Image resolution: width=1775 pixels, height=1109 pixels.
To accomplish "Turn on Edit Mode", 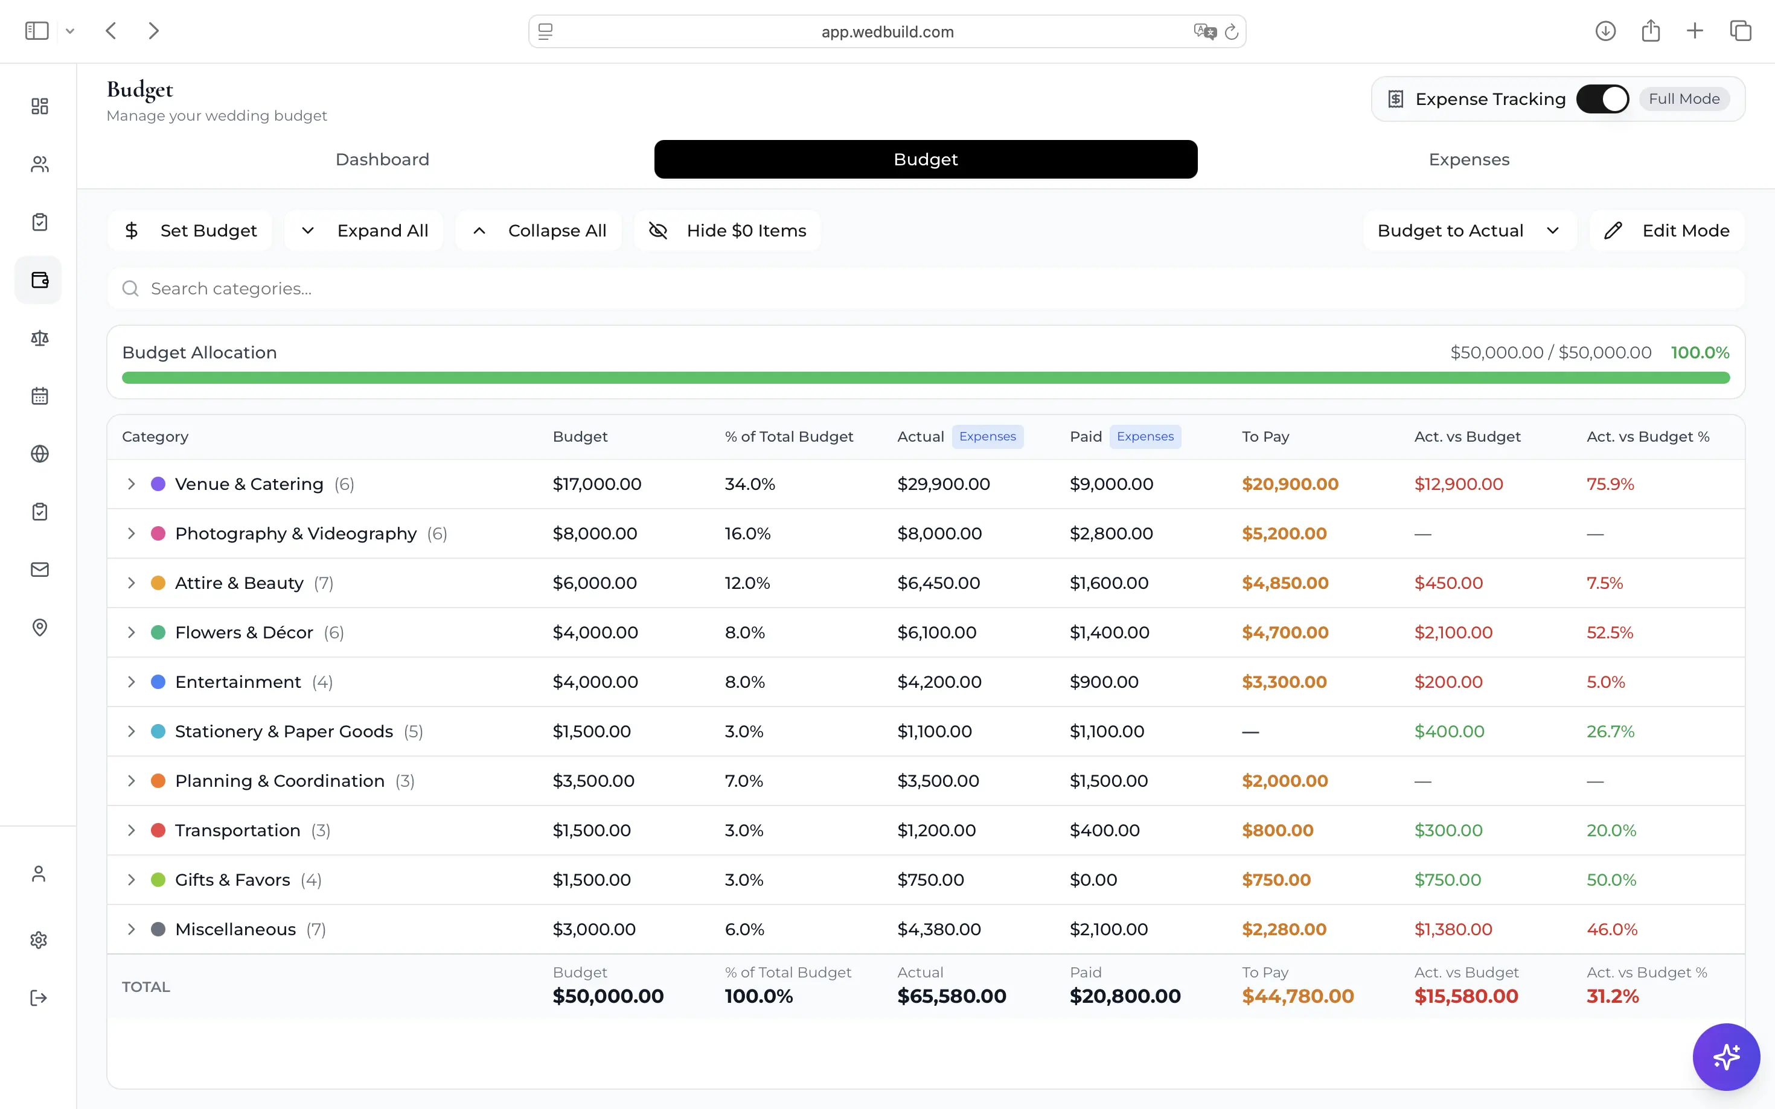I will [x=1666, y=230].
